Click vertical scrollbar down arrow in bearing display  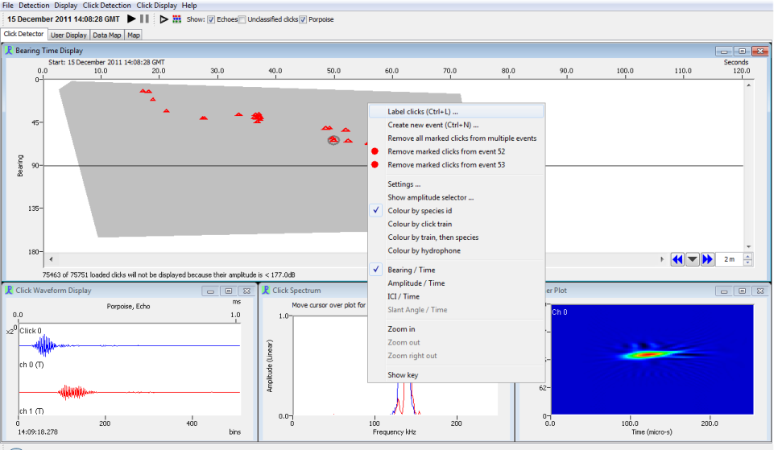[749, 246]
